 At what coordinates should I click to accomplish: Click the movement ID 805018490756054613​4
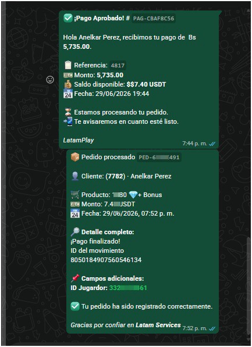click(106, 260)
